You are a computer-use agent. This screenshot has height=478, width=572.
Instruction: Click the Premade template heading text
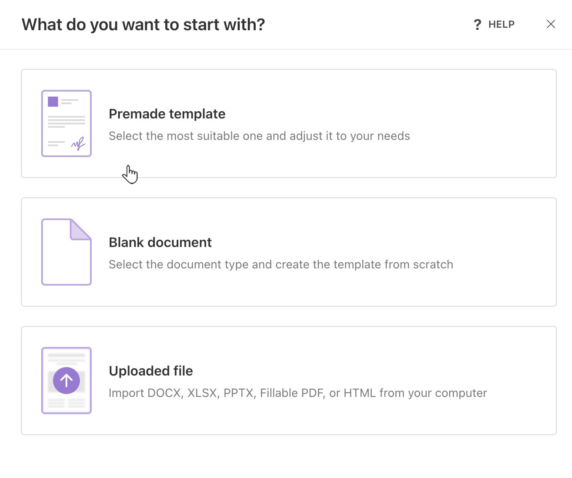point(167,113)
